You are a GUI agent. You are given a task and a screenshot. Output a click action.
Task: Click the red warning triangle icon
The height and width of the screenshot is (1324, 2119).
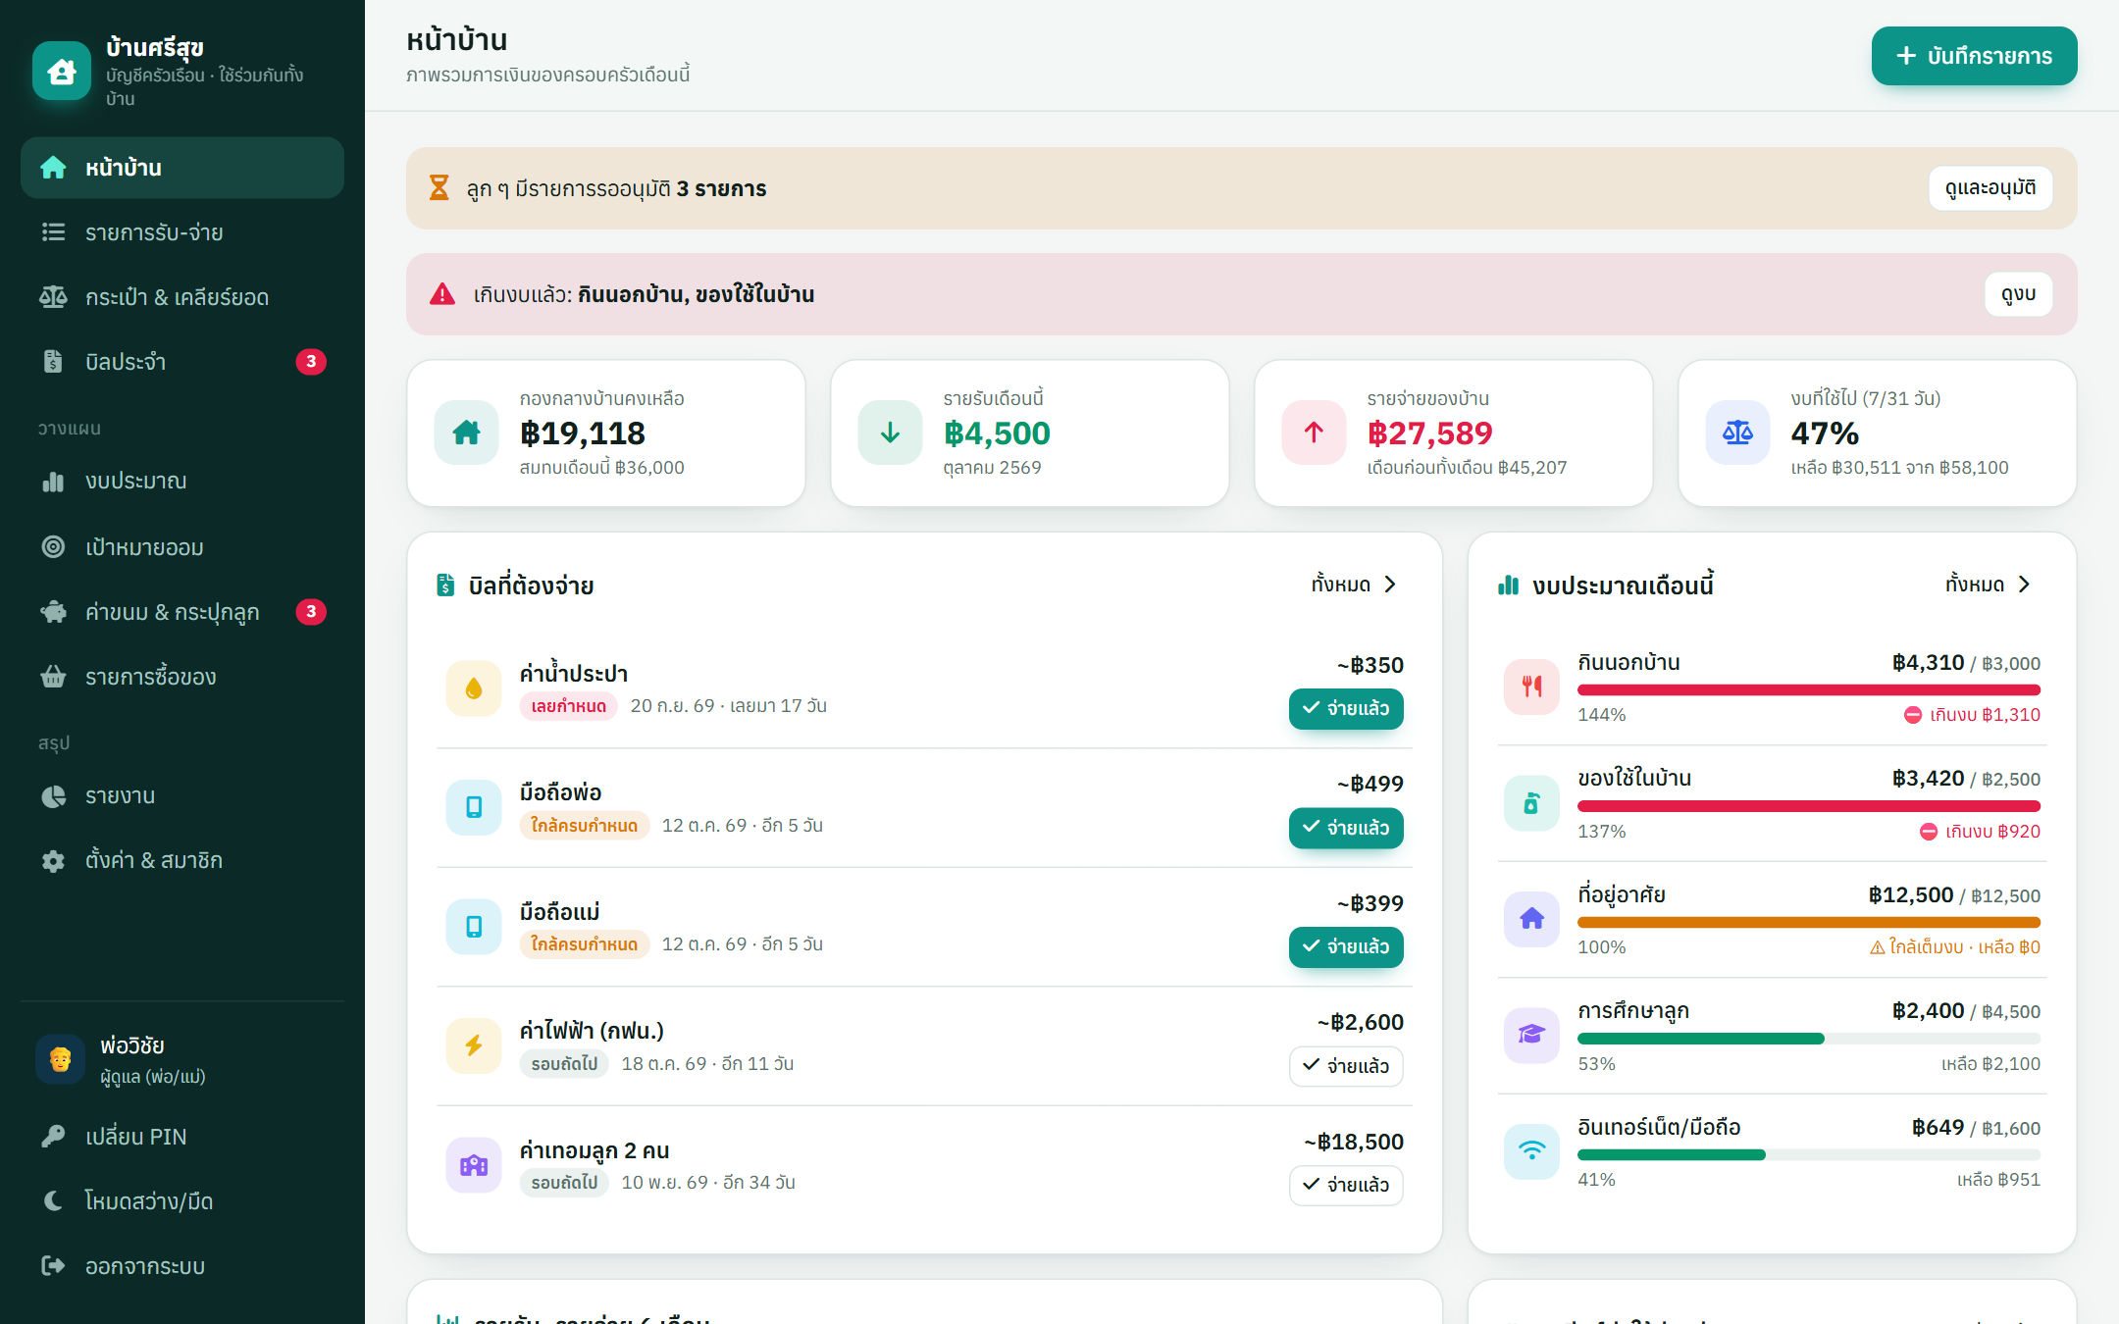click(442, 294)
